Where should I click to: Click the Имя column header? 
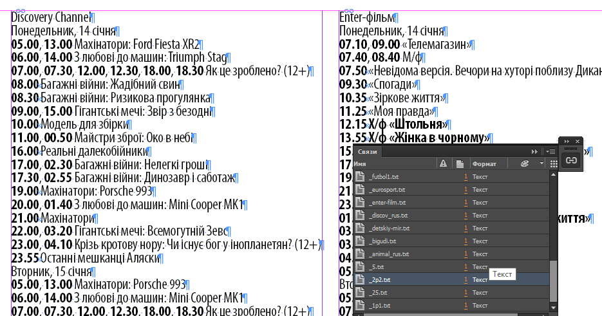(x=360, y=164)
